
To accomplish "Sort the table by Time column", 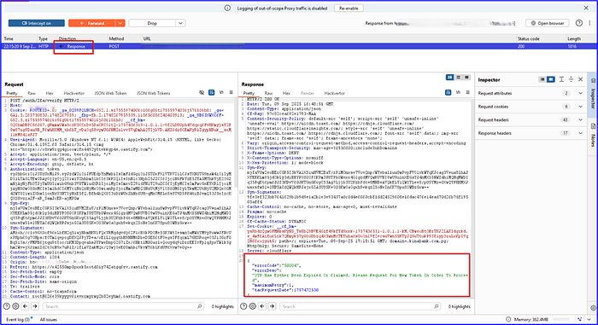I will (x=9, y=38).
